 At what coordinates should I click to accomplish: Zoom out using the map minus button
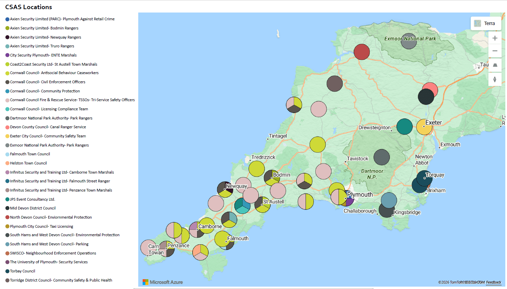coord(495,51)
